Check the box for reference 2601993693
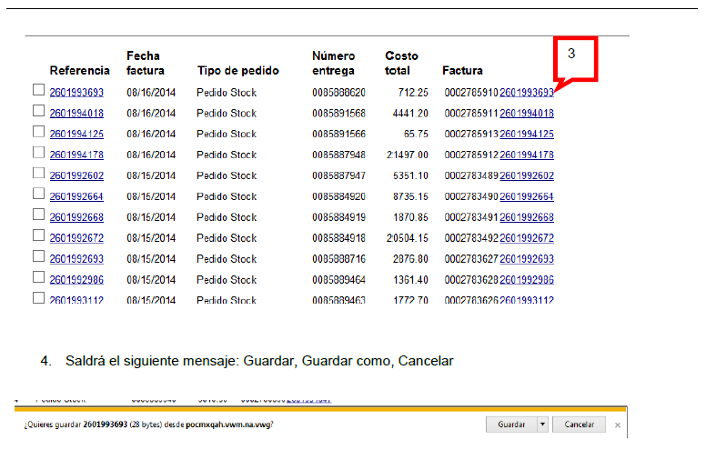Screen dimensions: 706x460 [38, 90]
